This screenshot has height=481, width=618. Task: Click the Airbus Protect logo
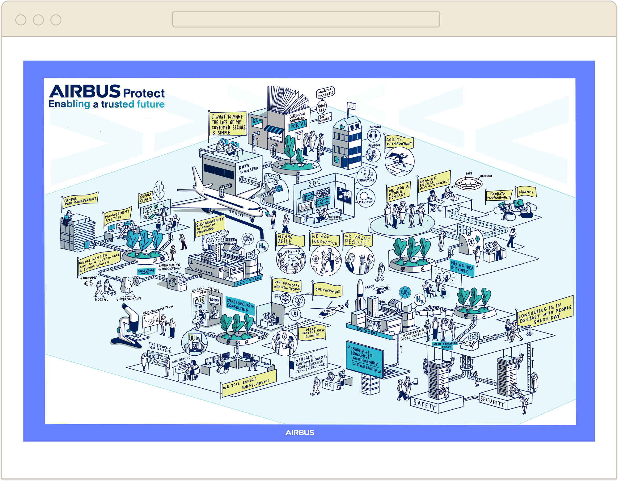click(107, 96)
